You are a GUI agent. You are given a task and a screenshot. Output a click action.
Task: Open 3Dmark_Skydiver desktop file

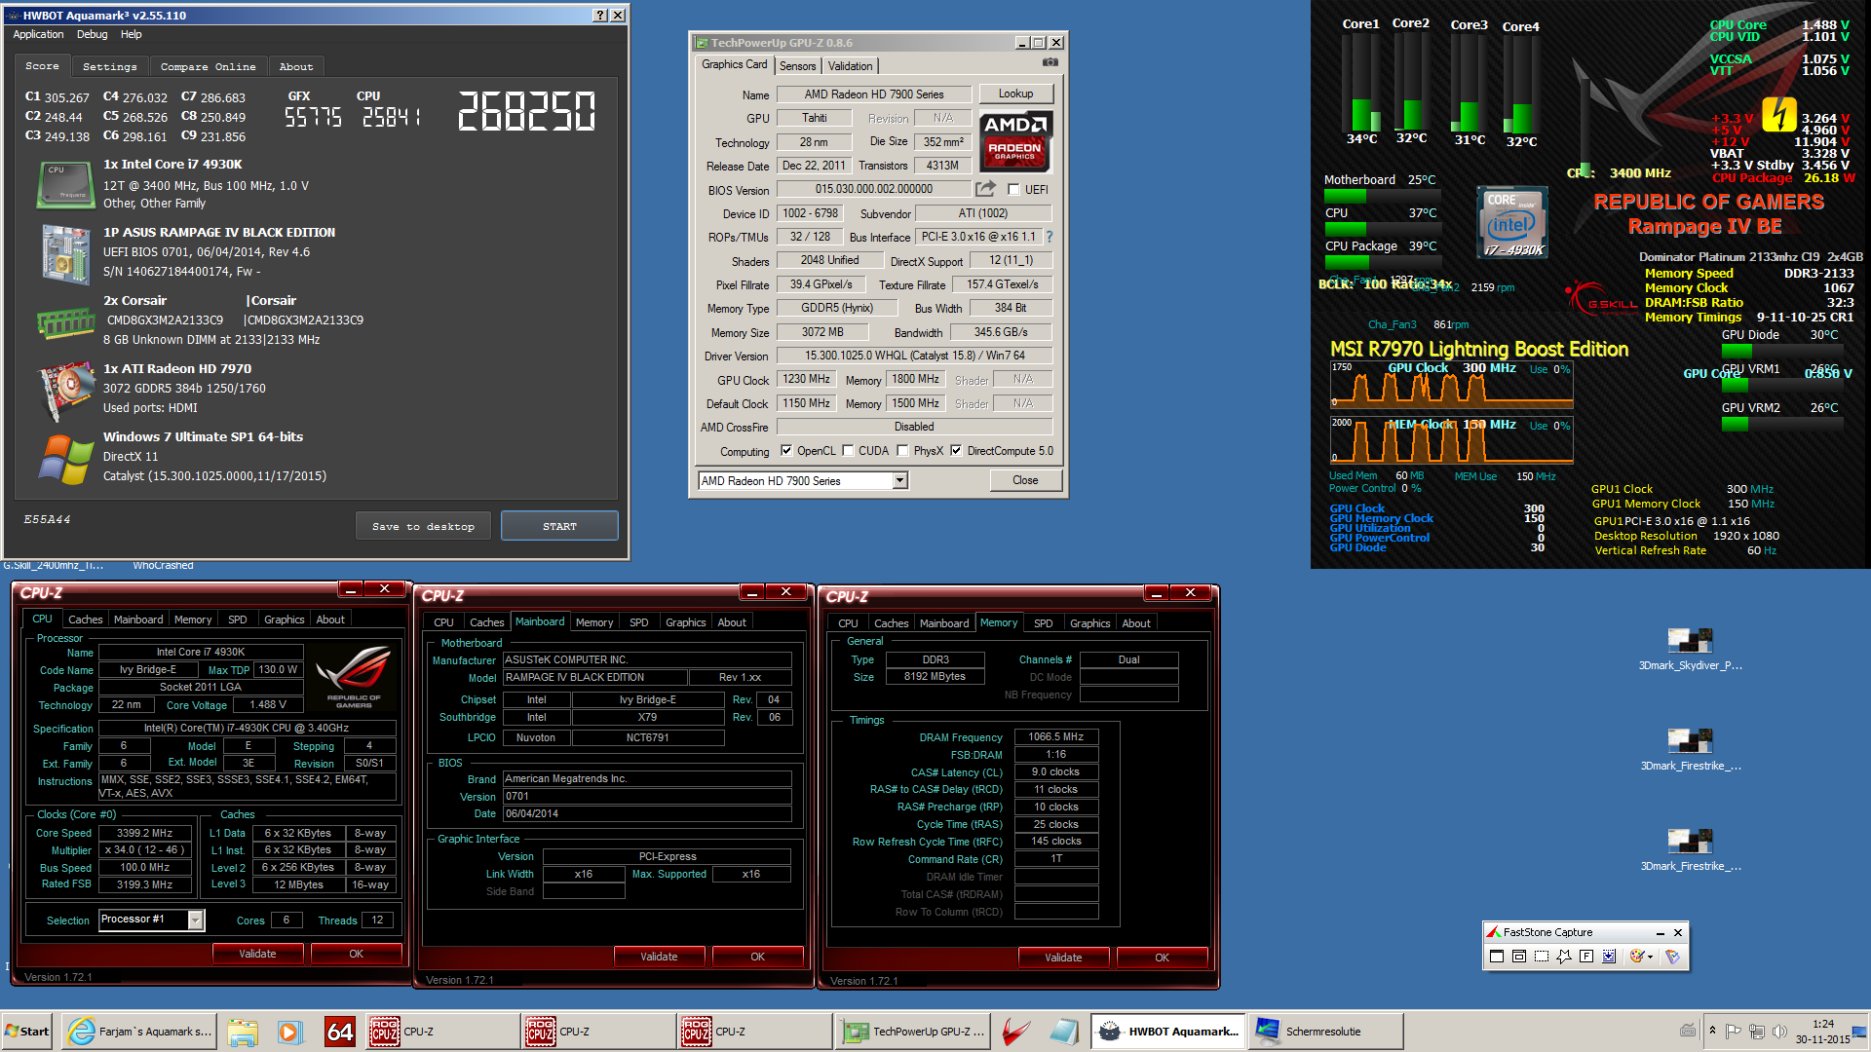click(x=1690, y=650)
